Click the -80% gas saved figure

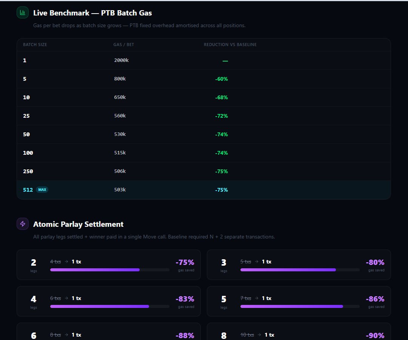[375, 262]
